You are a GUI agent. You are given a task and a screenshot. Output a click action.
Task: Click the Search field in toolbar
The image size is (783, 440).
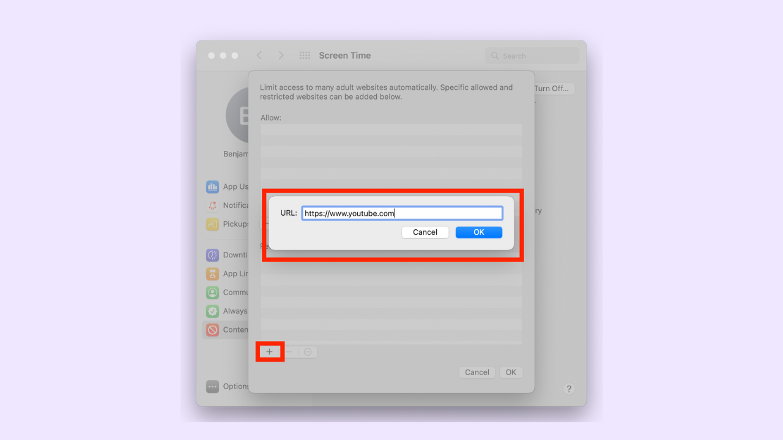[532, 56]
